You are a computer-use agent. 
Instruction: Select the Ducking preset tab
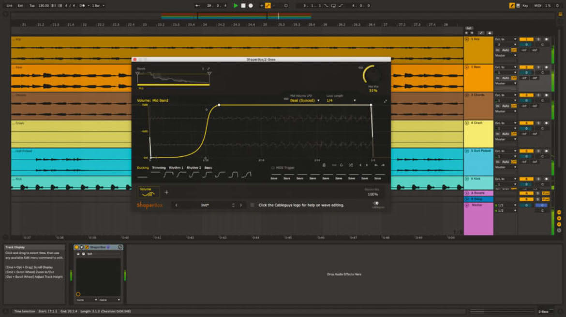(143, 168)
